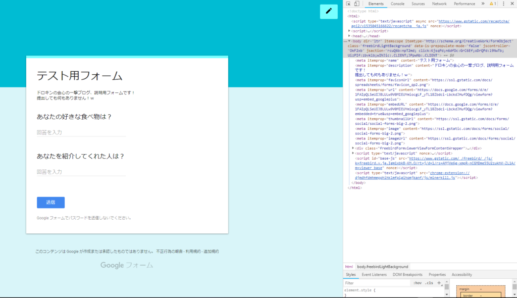The height and width of the screenshot is (298, 517).
Task: Click the plus icon for new style rule
Action: (x=439, y=283)
